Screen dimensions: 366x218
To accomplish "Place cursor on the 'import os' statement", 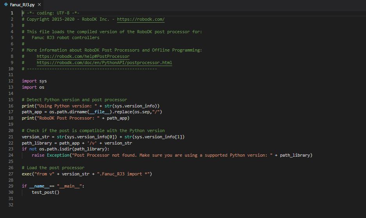I will 33,87.
